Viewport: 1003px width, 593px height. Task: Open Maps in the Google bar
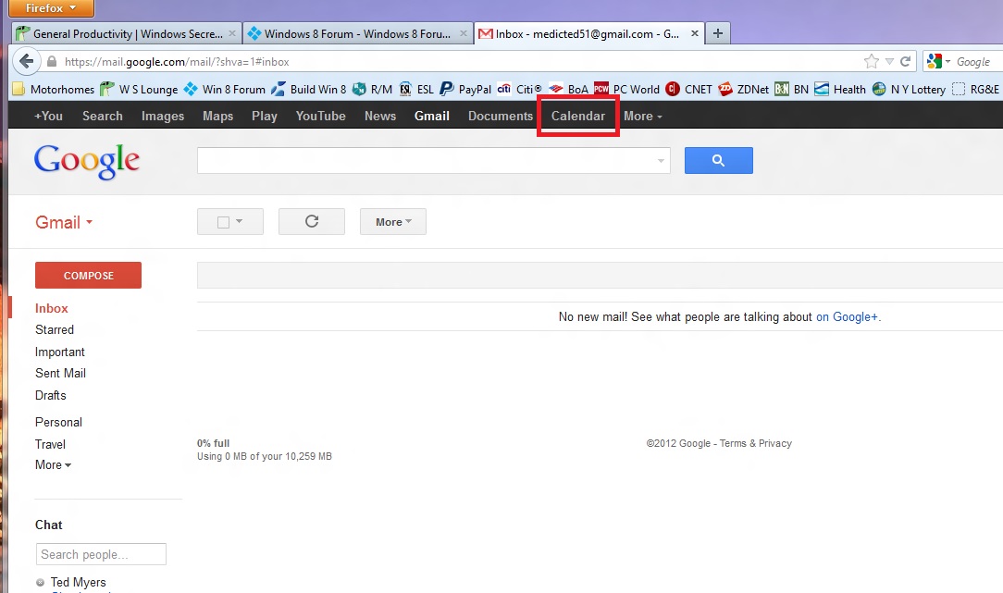point(218,116)
